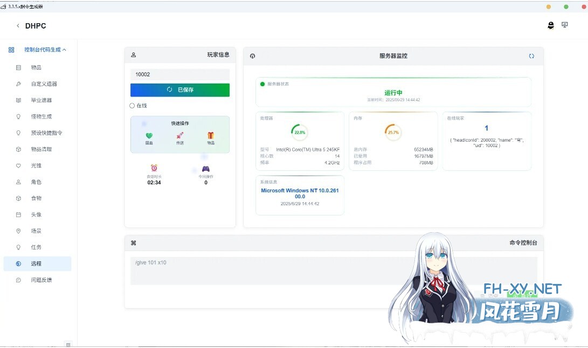Switch to the 远程 remote tab
The width and height of the screenshot is (588, 348).
click(36, 263)
